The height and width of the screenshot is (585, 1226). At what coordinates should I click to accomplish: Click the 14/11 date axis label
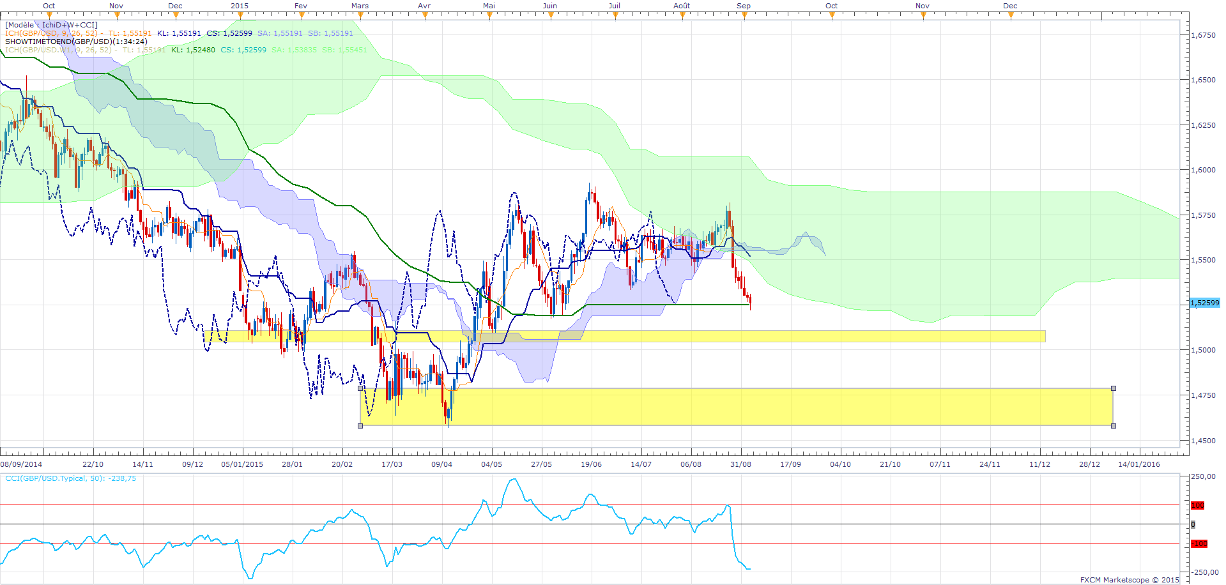click(143, 464)
